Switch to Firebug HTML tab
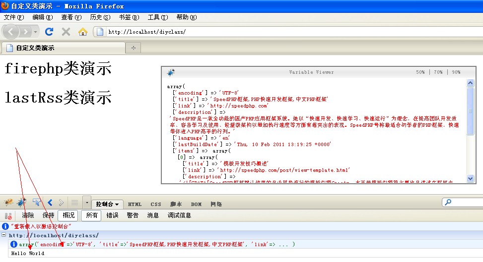Screen dimensions: 483x262 [x=135, y=204]
